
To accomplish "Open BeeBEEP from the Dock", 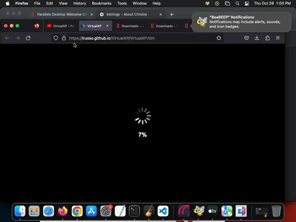I will point(199,211).
